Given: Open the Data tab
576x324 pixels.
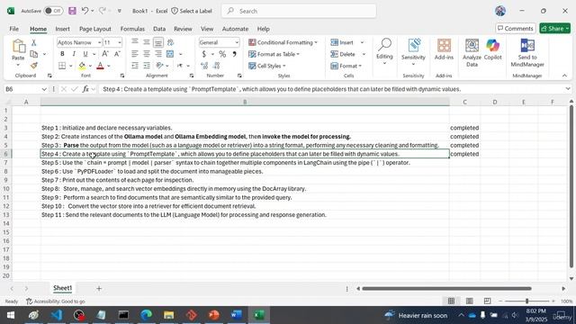Looking at the screenshot, I should tap(159, 29).
